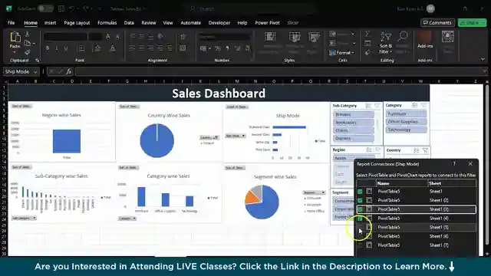Toggle Underline formatting
This screenshot has width=491, height=276.
coord(66,48)
